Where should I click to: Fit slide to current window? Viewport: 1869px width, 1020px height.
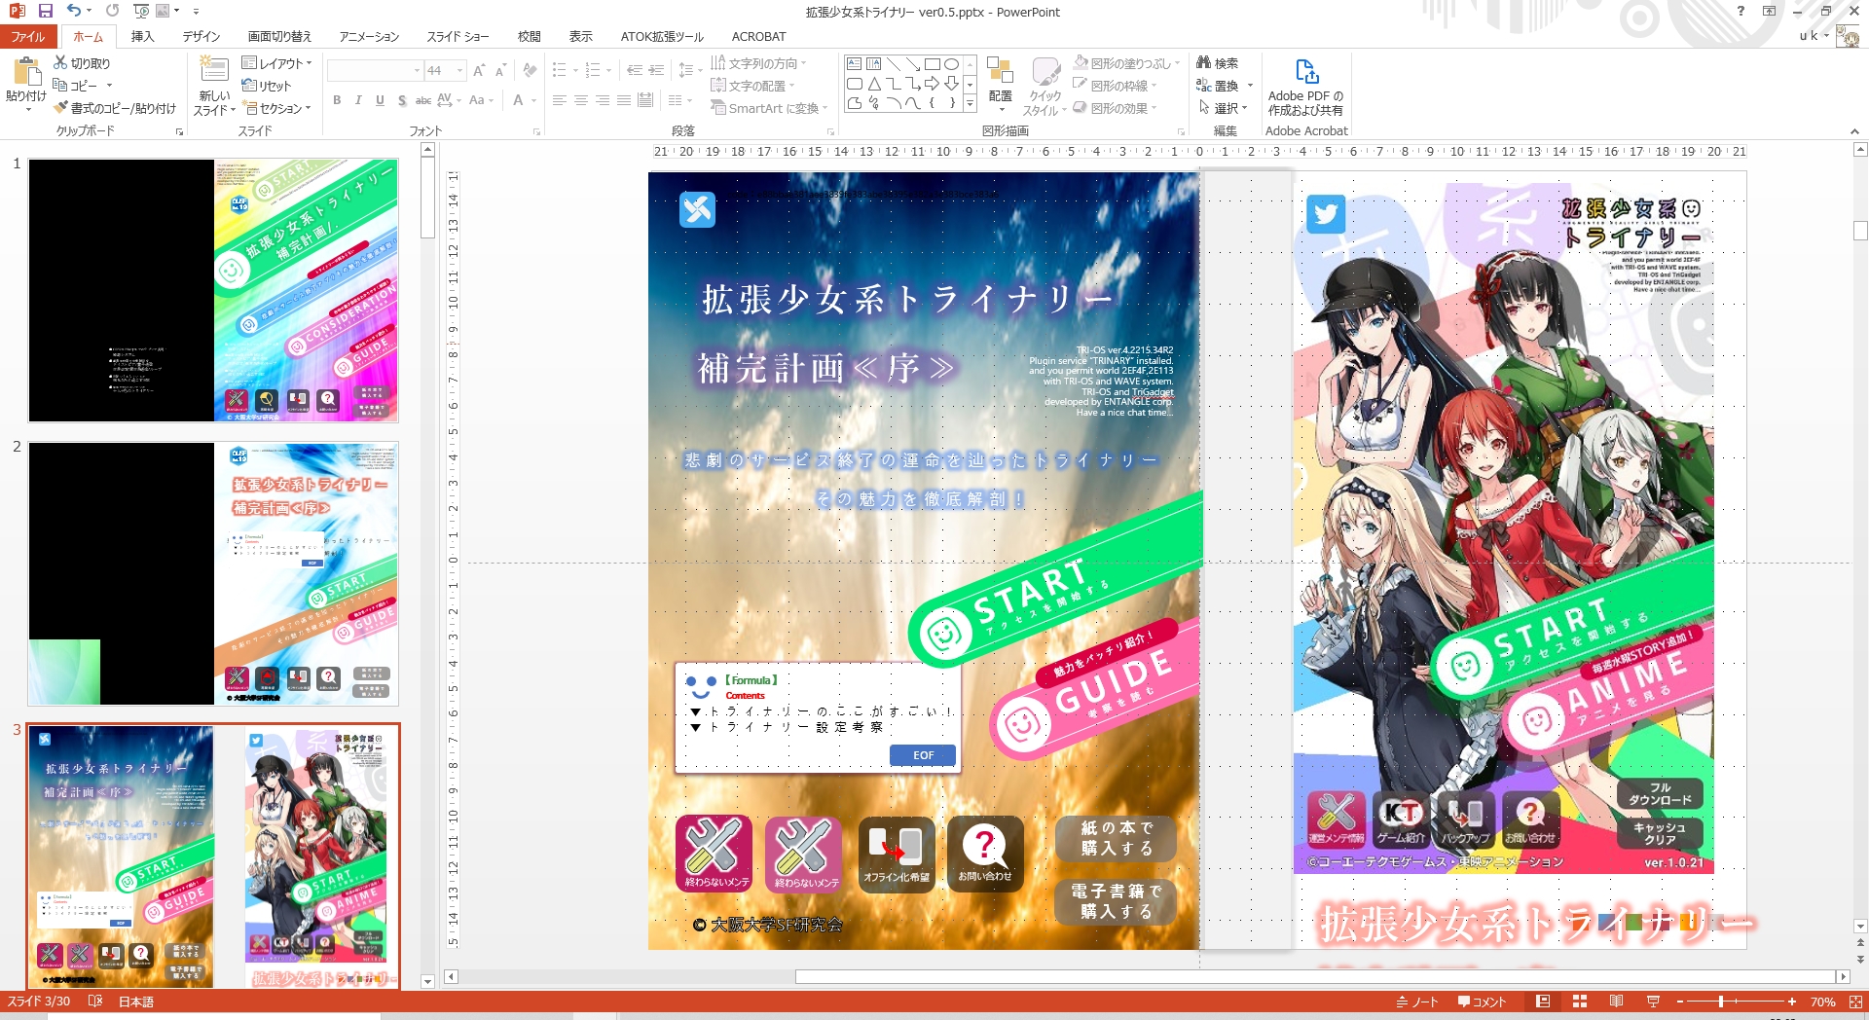click(x=1854, y=1002)
